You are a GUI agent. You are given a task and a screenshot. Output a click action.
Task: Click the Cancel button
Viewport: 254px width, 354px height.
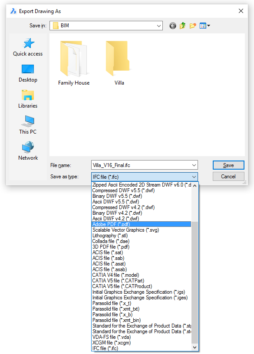coord(228,177)
